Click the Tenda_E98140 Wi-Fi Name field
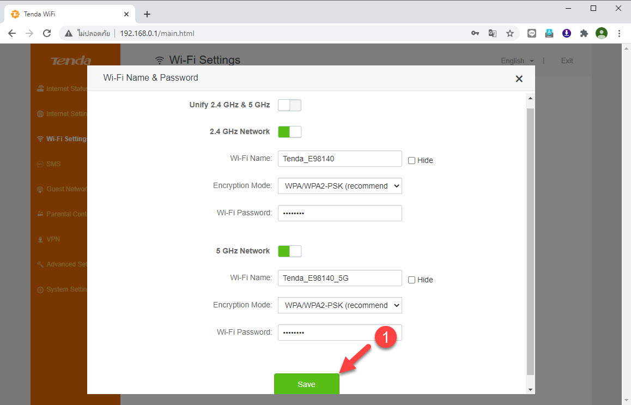Screen dimensions: 631x405 click(339, 159)
